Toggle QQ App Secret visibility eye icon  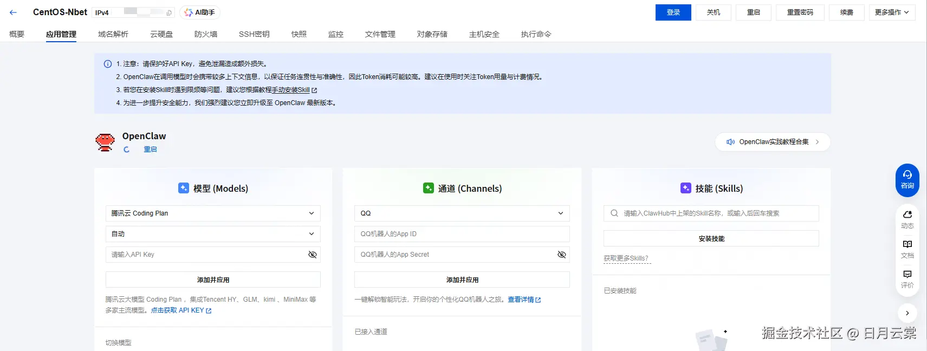(562, 255)
